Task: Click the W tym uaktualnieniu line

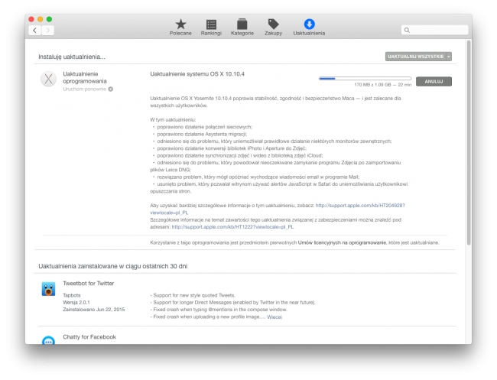Action: pyautogui.click(x=173, y=120)
